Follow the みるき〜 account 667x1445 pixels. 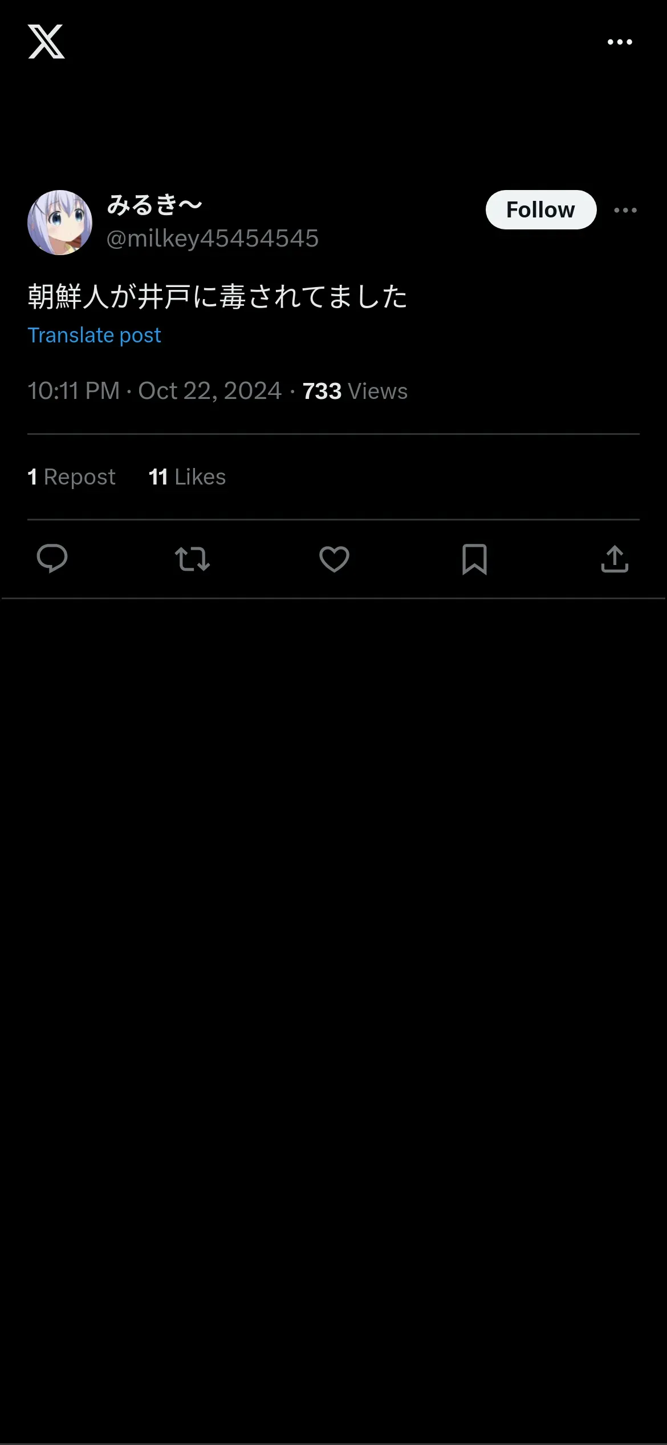(x=540, y=210)
